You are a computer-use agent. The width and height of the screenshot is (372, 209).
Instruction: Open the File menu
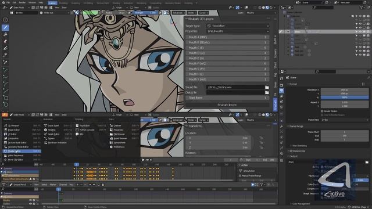point(8,2)
